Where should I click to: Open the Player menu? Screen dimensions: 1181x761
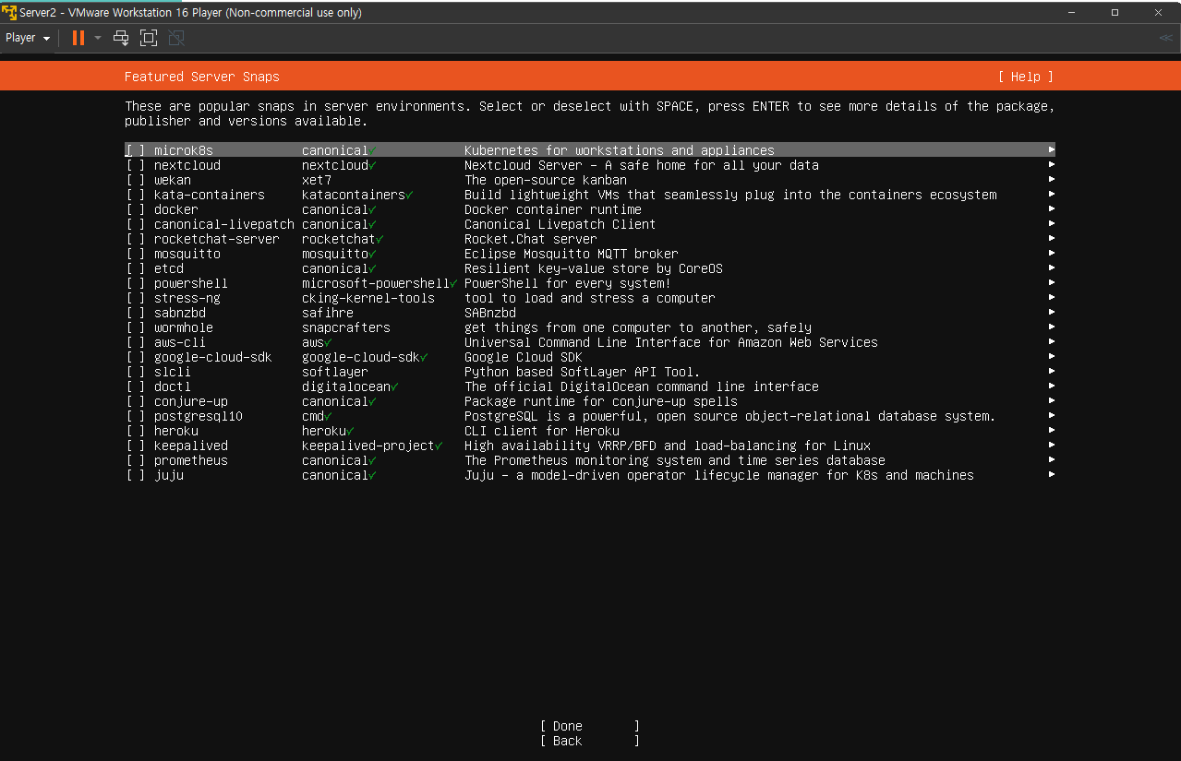[28, 38]
